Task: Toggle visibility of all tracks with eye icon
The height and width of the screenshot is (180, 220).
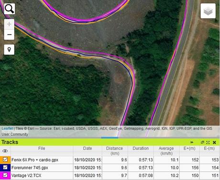Action: (5, 151)
